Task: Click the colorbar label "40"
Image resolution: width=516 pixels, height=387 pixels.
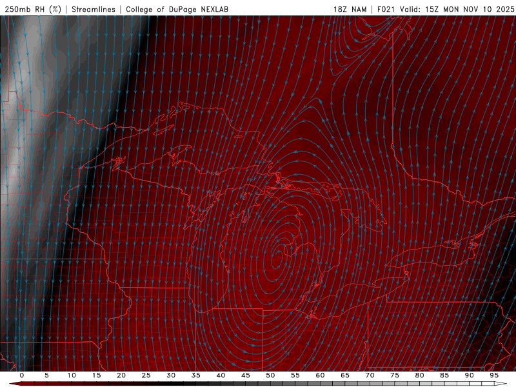Action: click(221, 375)
